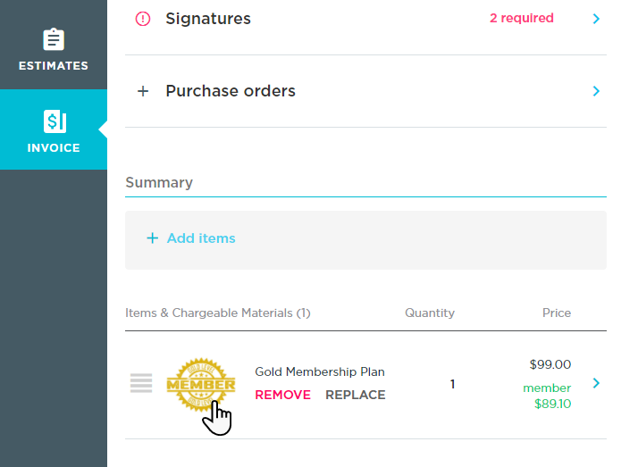Replace the Gold Membership Plan item
The image size is (621, 467).
click(356, 395)
